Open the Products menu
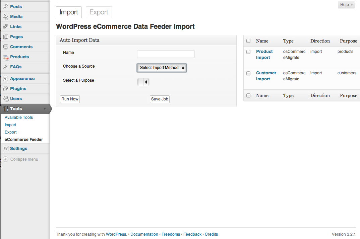The width and height of the screenshot is (360, 239). pyautogui.click(x=19, y=57)
